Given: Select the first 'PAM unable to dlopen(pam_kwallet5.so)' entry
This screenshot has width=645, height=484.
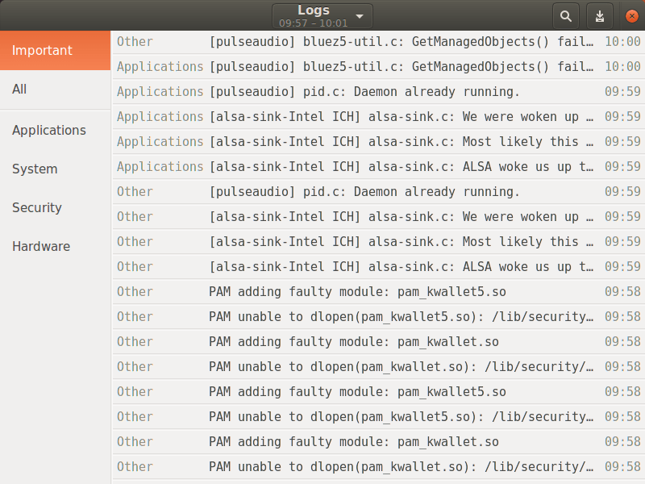Looking at the screenshot, I should pyautogui.click(x=379, y=316).
